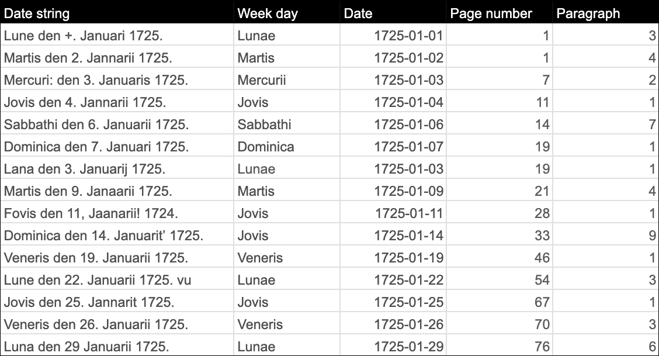The width and height of the screenshot is (659, 356).
Task: Click the date cell 1725-01-26
Action: 393,324
